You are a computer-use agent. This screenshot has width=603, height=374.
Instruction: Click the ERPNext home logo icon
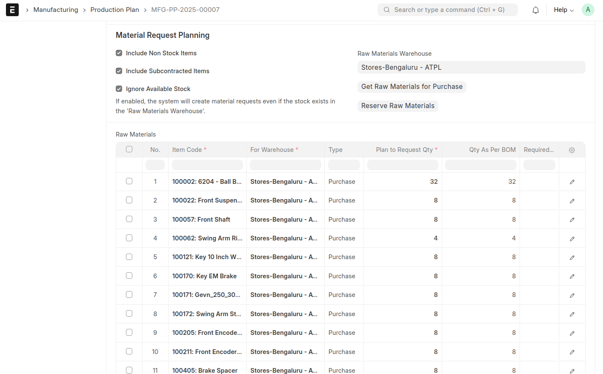point(12,10)
